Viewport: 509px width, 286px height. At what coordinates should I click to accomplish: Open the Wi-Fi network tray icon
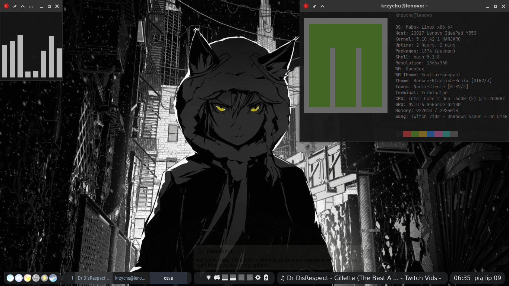tap(209, 278)
